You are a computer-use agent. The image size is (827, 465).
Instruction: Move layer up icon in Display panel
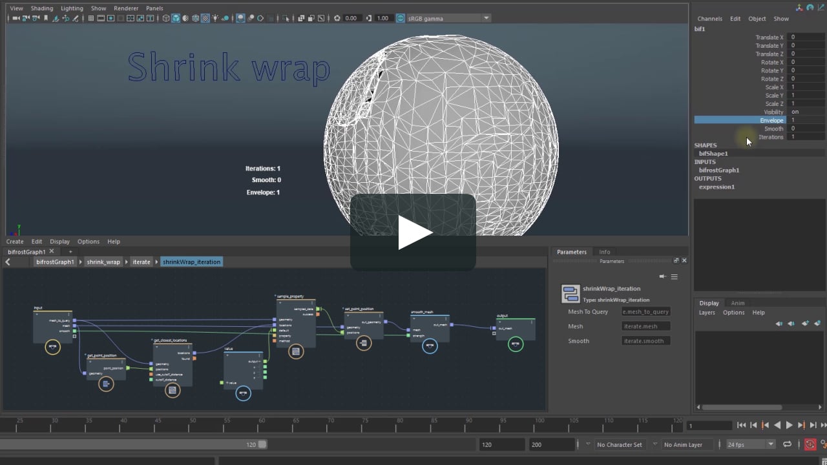point(779,323)
